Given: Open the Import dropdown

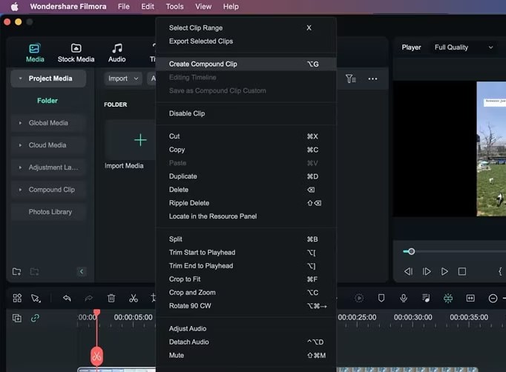Looking at the screenshot, I should [123, 79].
